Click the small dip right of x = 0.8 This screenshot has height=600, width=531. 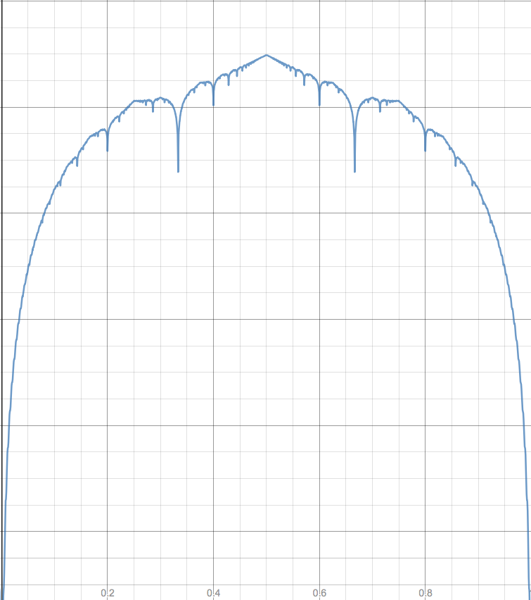455,165
